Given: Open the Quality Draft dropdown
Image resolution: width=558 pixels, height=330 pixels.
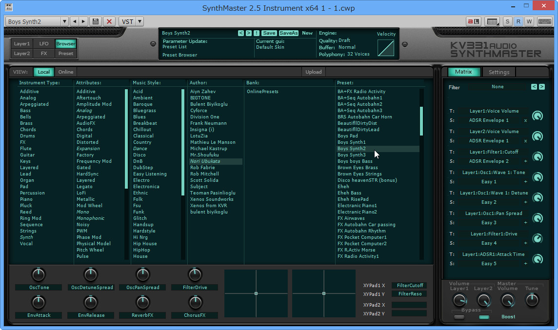Looking at the screenshot, I should (344, 40).
